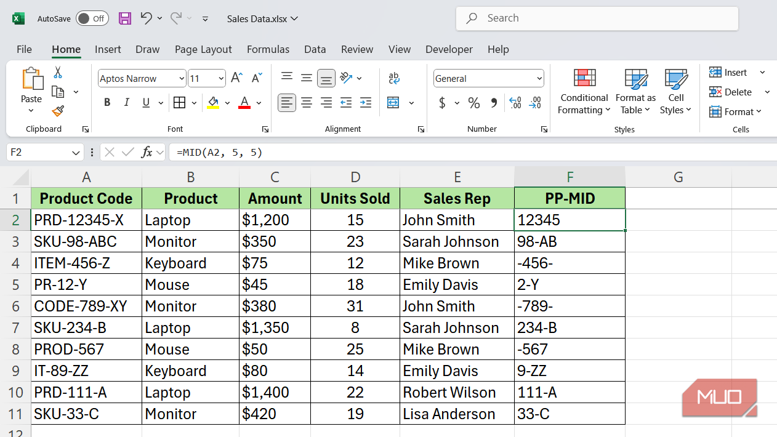Switch to the Developer tab
Image resolution: width=777 pixels, height=437 pixels.
tap(449, 49)
